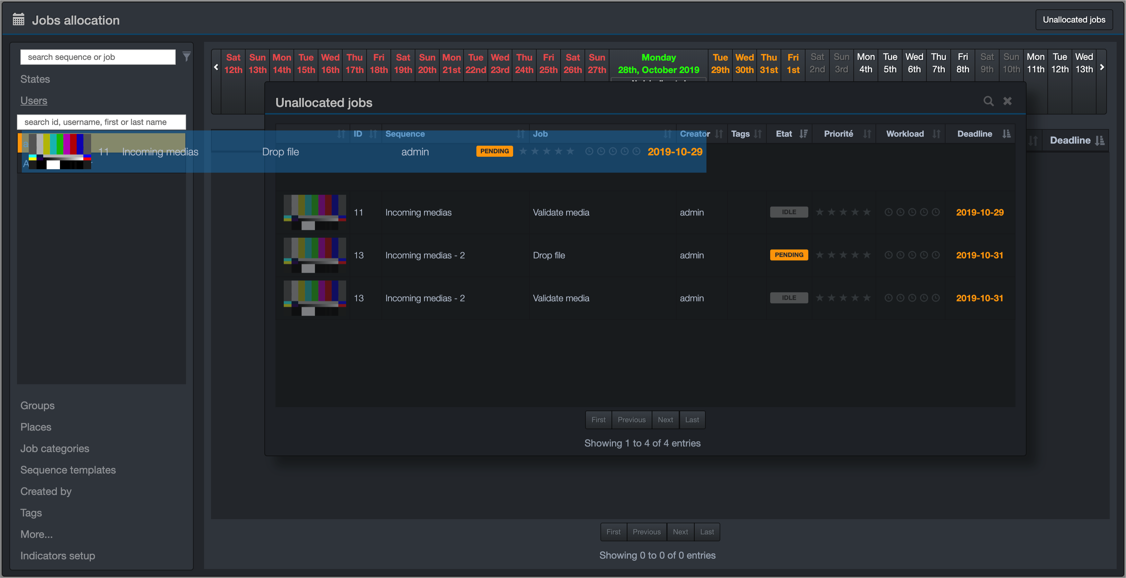Collapse the Users filter section
The width and height of the screenshot is (1126, 578).
coord(34,101)
